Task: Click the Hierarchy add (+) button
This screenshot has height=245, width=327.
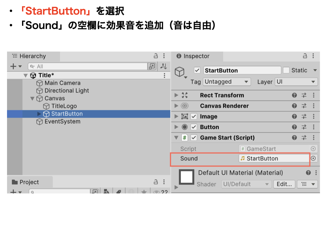Action: (x=13, y=66)
